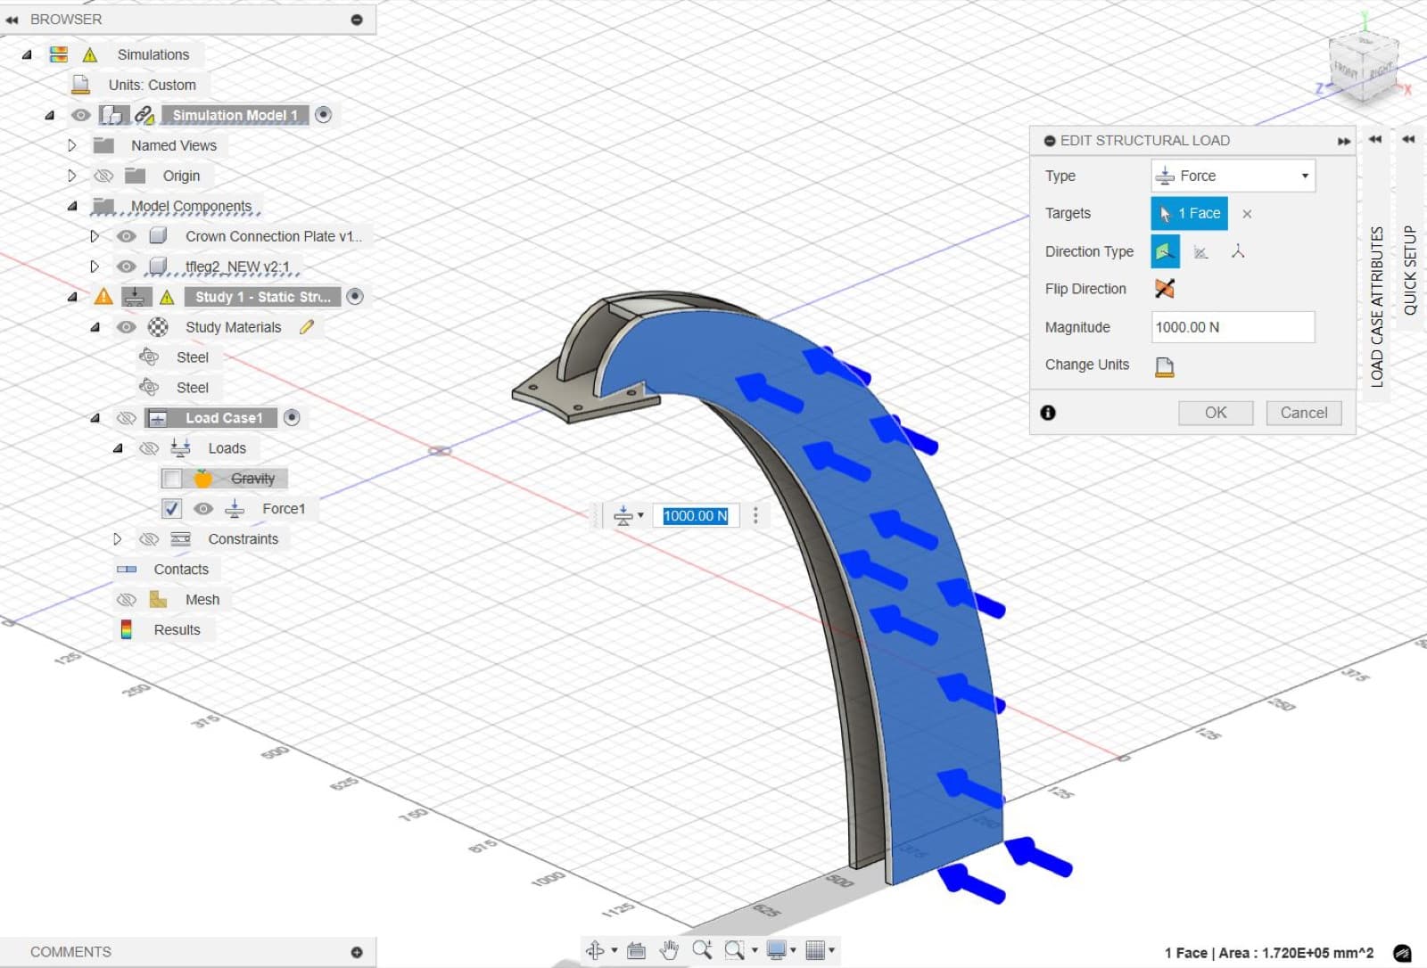Expand the Origin folder
This screenshot has width=1427, height=968.
tap(72, 176)
